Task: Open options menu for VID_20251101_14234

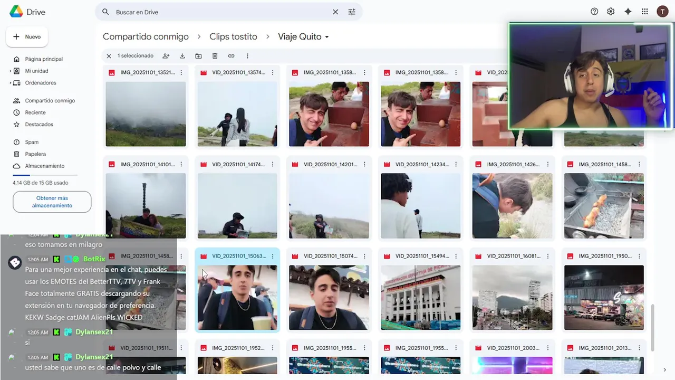Action: [456, 165]
